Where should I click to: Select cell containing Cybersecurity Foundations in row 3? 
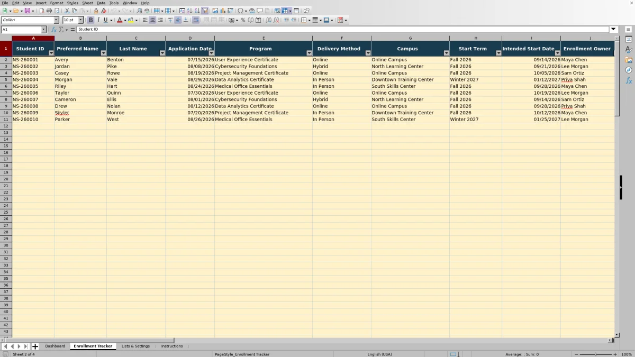[264, 66]
